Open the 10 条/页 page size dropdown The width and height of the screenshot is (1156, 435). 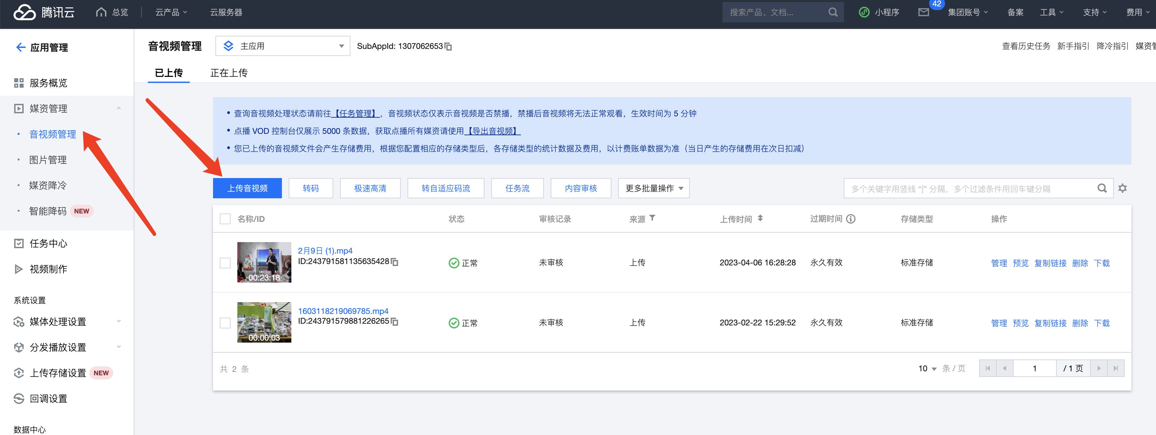(x=927, y=368)
